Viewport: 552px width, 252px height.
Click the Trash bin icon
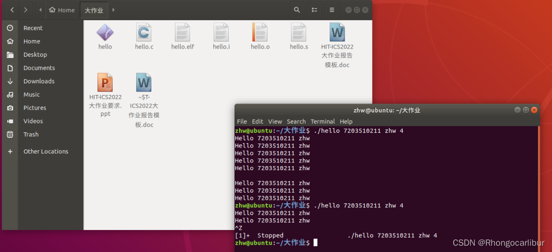pos(10,135)
